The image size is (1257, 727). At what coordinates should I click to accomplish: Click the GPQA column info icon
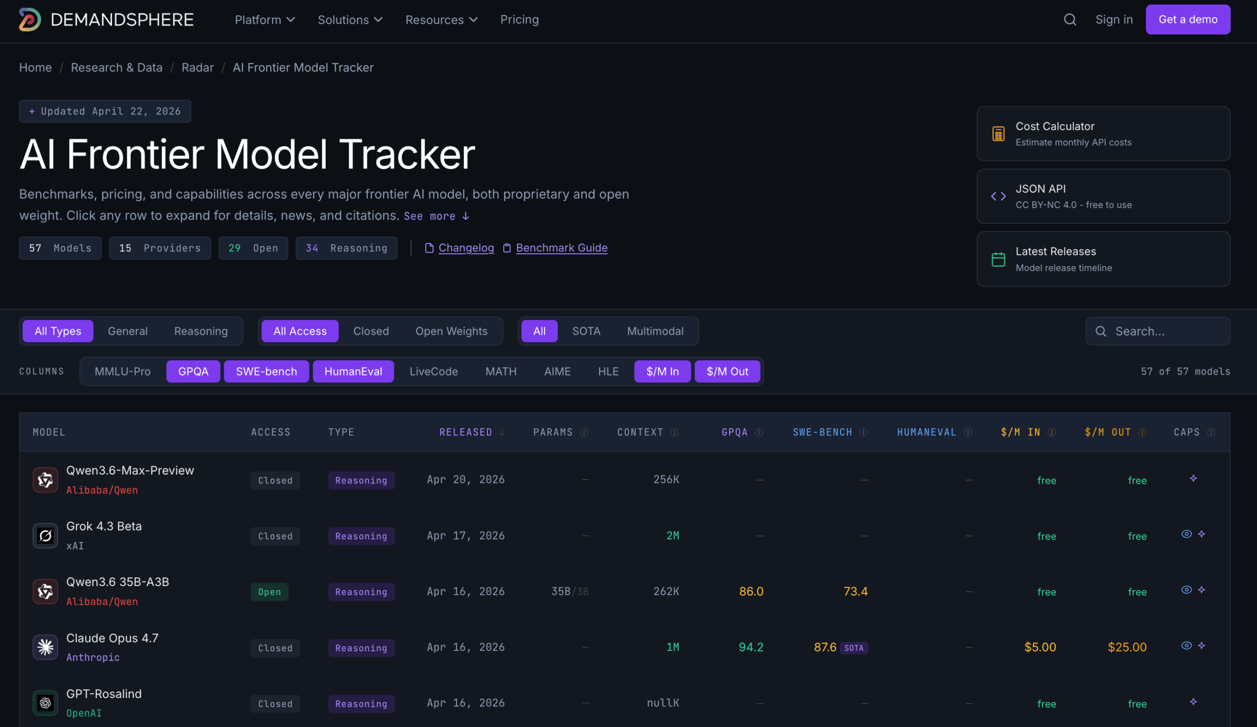point(759,432)
